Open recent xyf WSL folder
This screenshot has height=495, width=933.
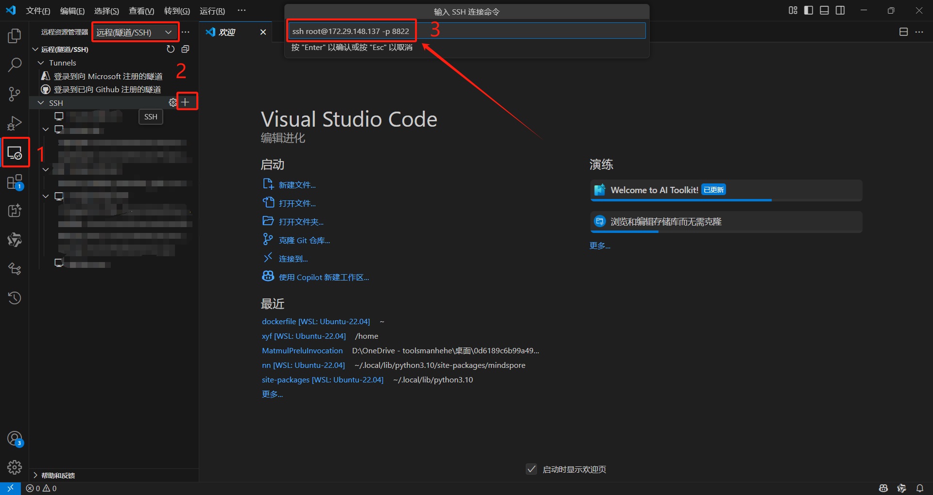pos(304,336)
